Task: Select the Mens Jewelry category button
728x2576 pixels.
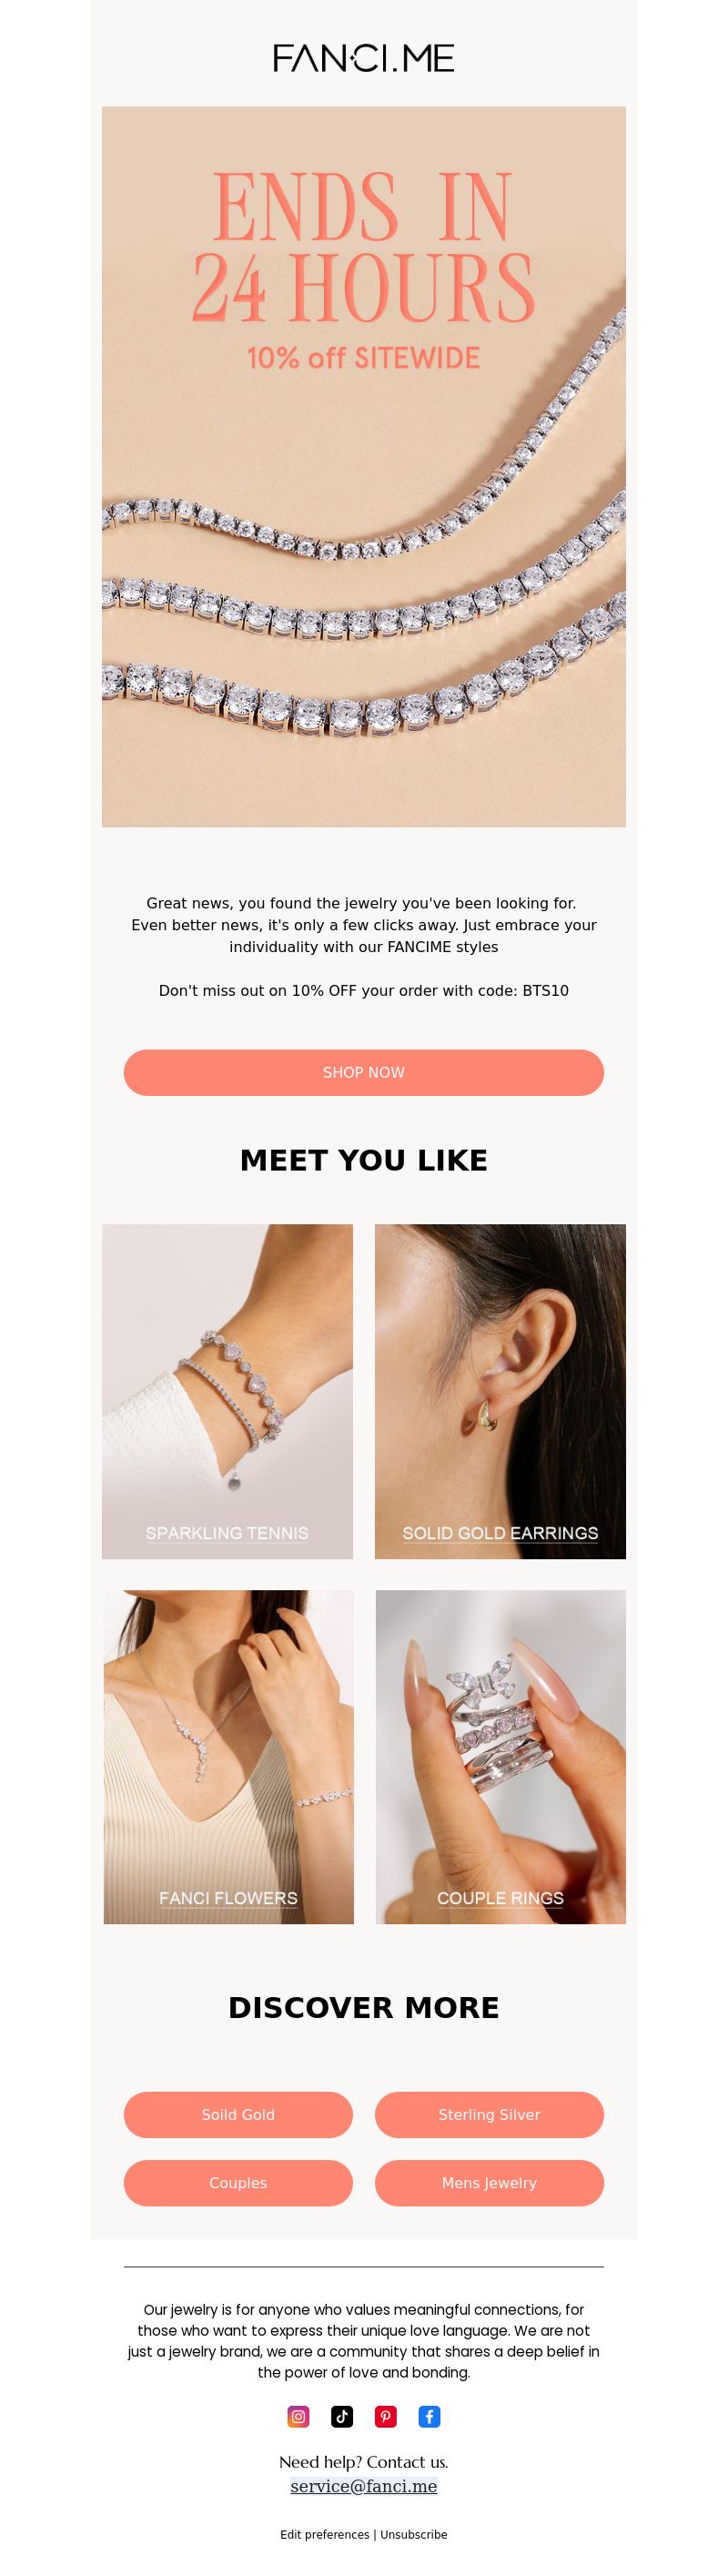Action: [x=489, y=2182]
